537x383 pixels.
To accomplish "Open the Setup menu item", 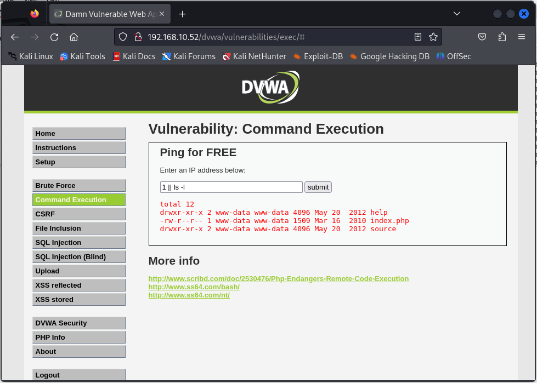I will tap(79, 162).
